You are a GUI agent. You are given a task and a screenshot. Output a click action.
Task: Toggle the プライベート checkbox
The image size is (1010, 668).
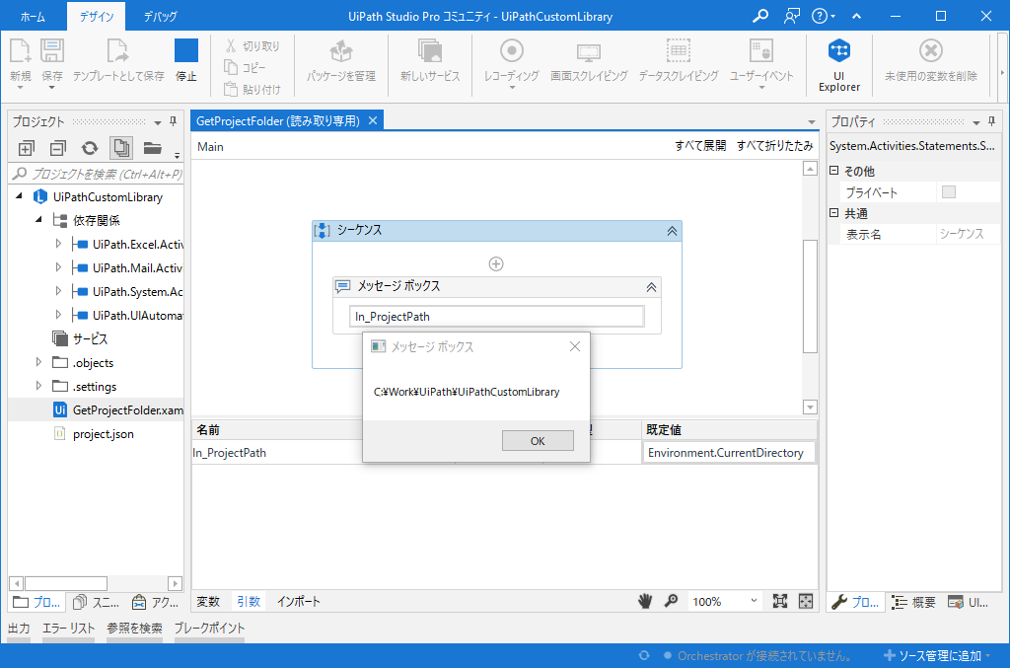[x=948, y=192]
